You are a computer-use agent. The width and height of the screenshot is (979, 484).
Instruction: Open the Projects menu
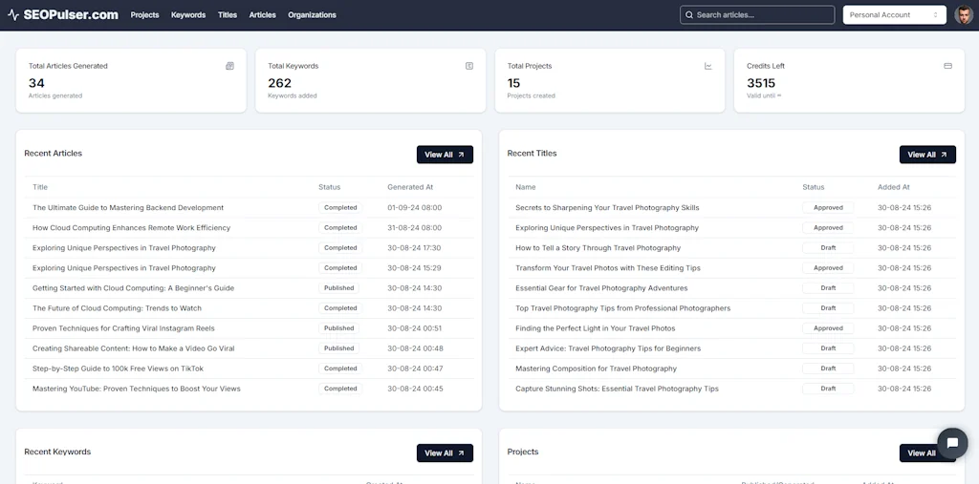pyautogui.click(x=144, y=15)
